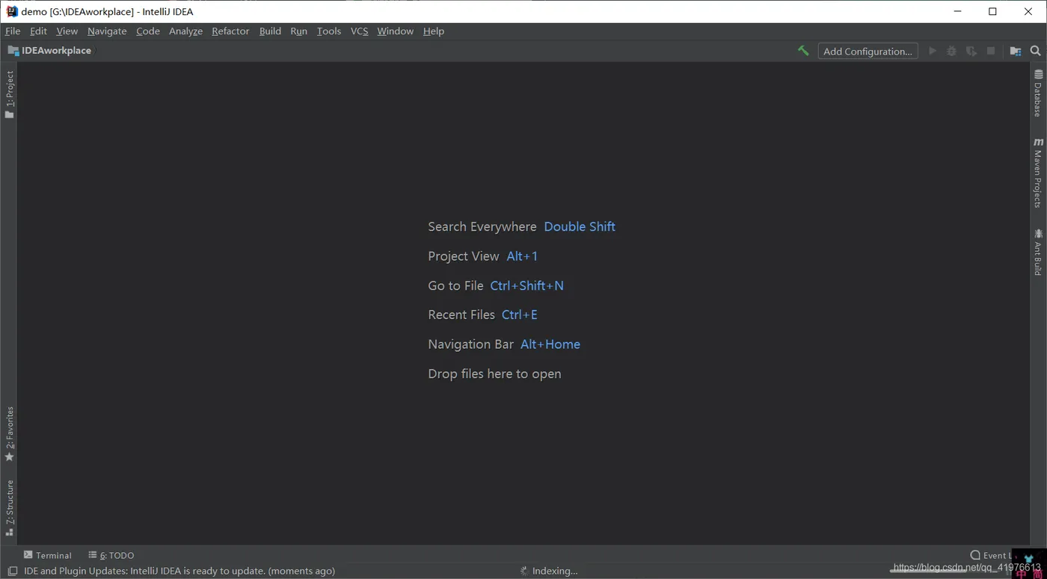
Task: Click the Add Configuration... button
Action: point(868,51)
